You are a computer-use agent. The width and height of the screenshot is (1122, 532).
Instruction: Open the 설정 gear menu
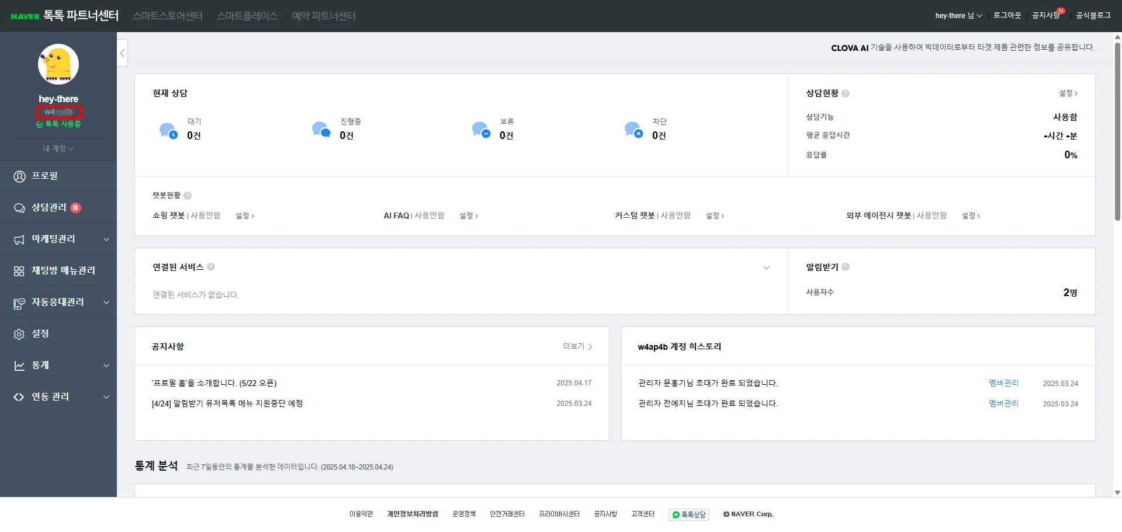(x=58, y=334)
